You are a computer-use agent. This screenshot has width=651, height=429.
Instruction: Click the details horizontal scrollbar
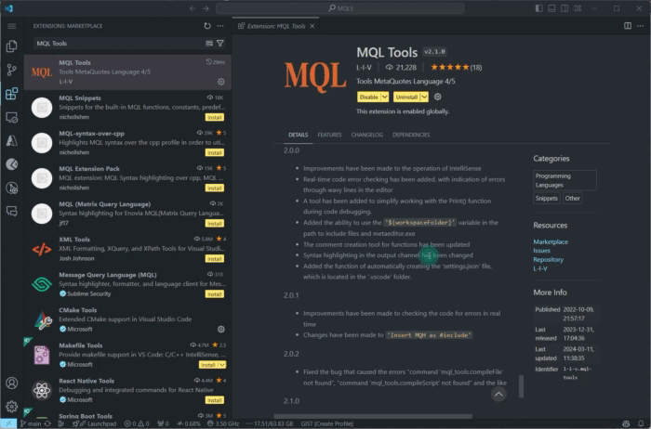click(373, 416)
